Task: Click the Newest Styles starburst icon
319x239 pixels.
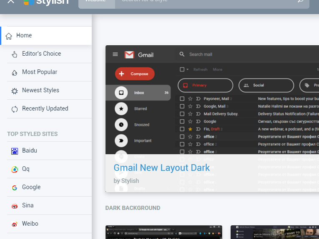Action: (x=15, y=91)
